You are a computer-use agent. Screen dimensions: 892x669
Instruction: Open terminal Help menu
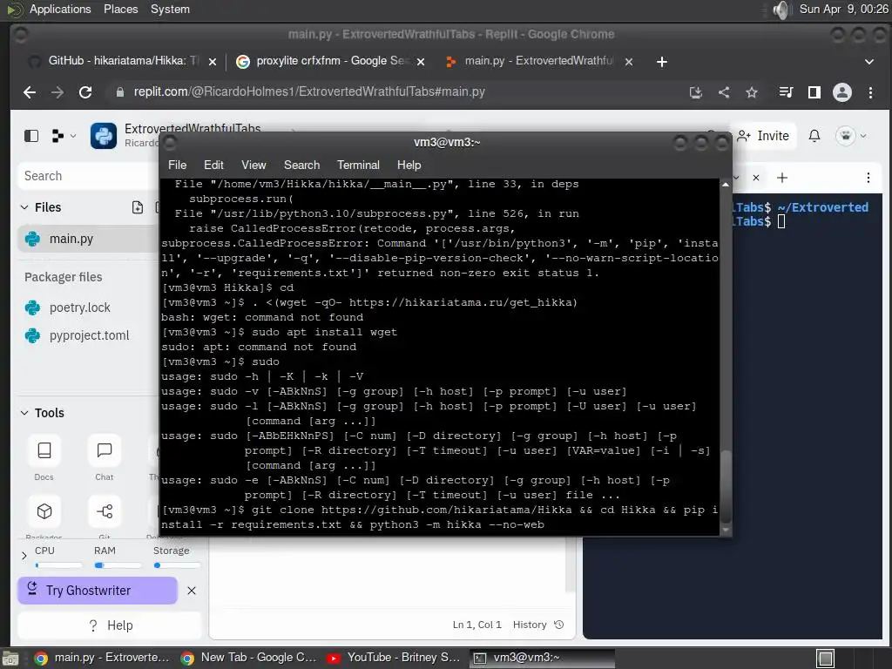[409, 165]
